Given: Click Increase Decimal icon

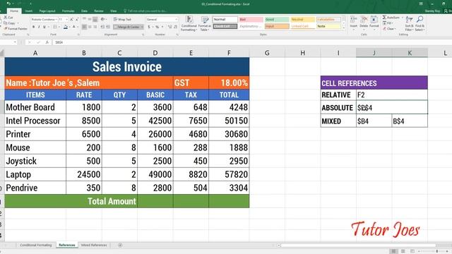Looking at the screenshot, I should coord(169,27).
